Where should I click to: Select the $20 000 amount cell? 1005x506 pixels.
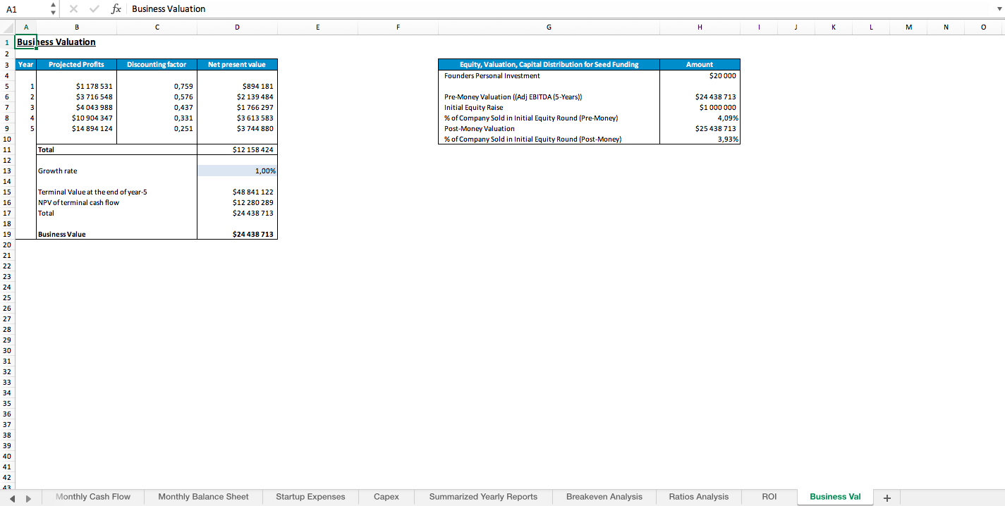(700, 75)
